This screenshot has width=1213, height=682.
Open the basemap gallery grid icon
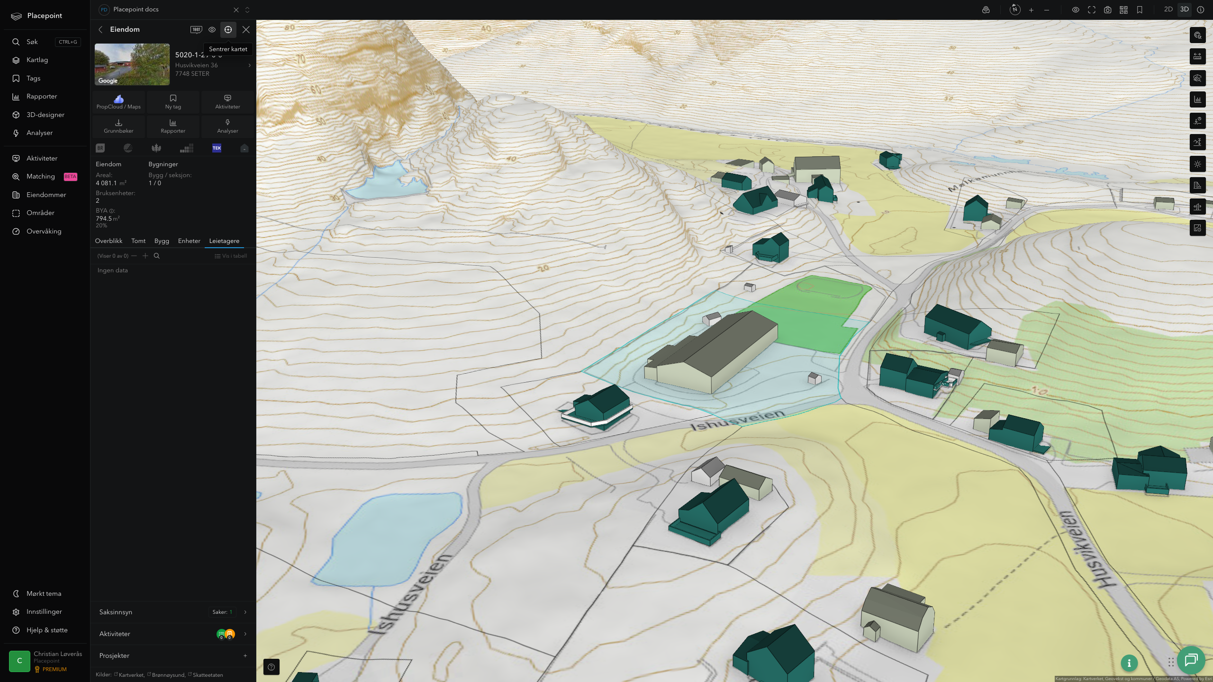1123,10
